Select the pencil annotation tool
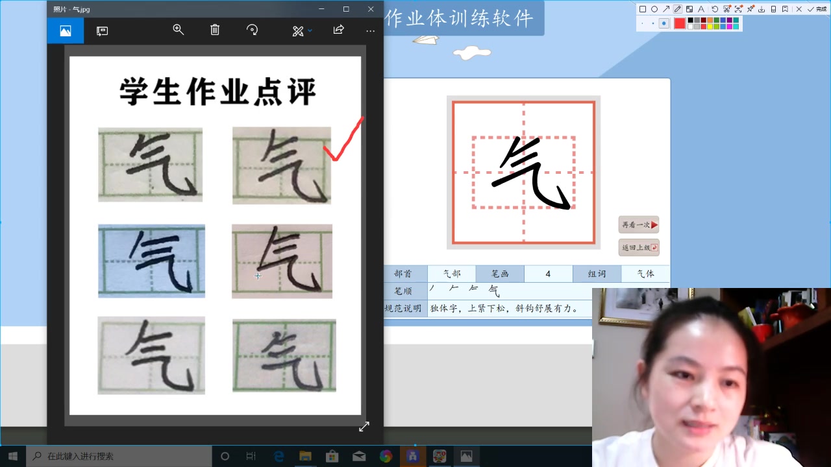This screenshot has width=831, height=467. (677, 8)
